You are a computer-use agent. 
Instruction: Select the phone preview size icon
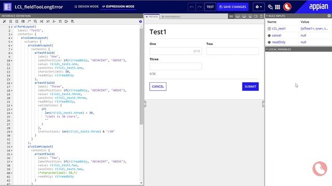click(x=261, y=17)
